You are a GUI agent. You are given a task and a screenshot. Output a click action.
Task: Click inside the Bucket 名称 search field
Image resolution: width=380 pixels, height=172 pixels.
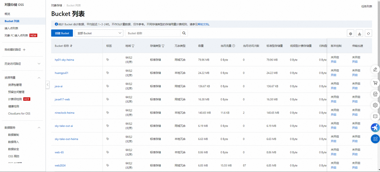[151, 33]
